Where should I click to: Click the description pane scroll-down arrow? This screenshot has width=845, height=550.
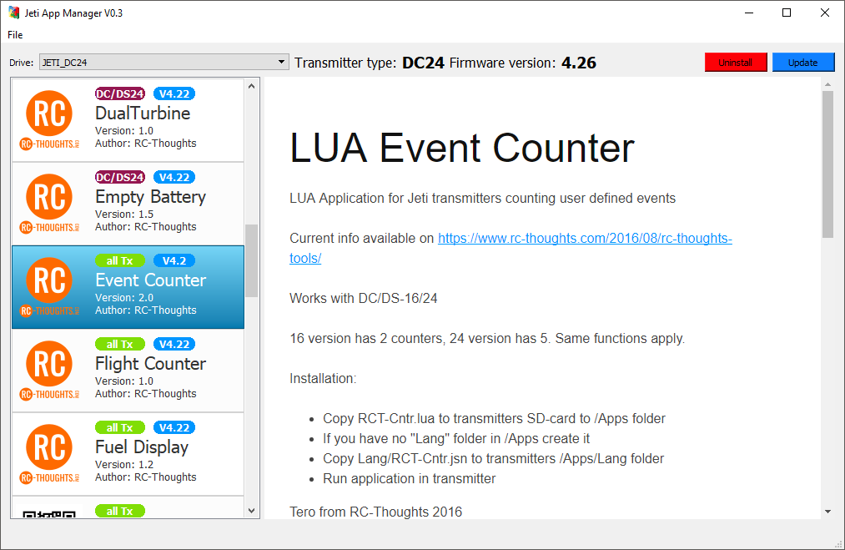[827, 512]
